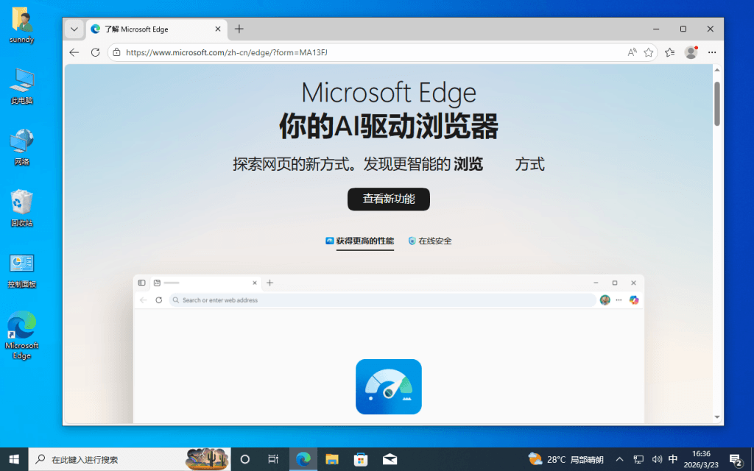Click the 查看新功能 button
The image size is (754, 471).
(x=389, y=199)
